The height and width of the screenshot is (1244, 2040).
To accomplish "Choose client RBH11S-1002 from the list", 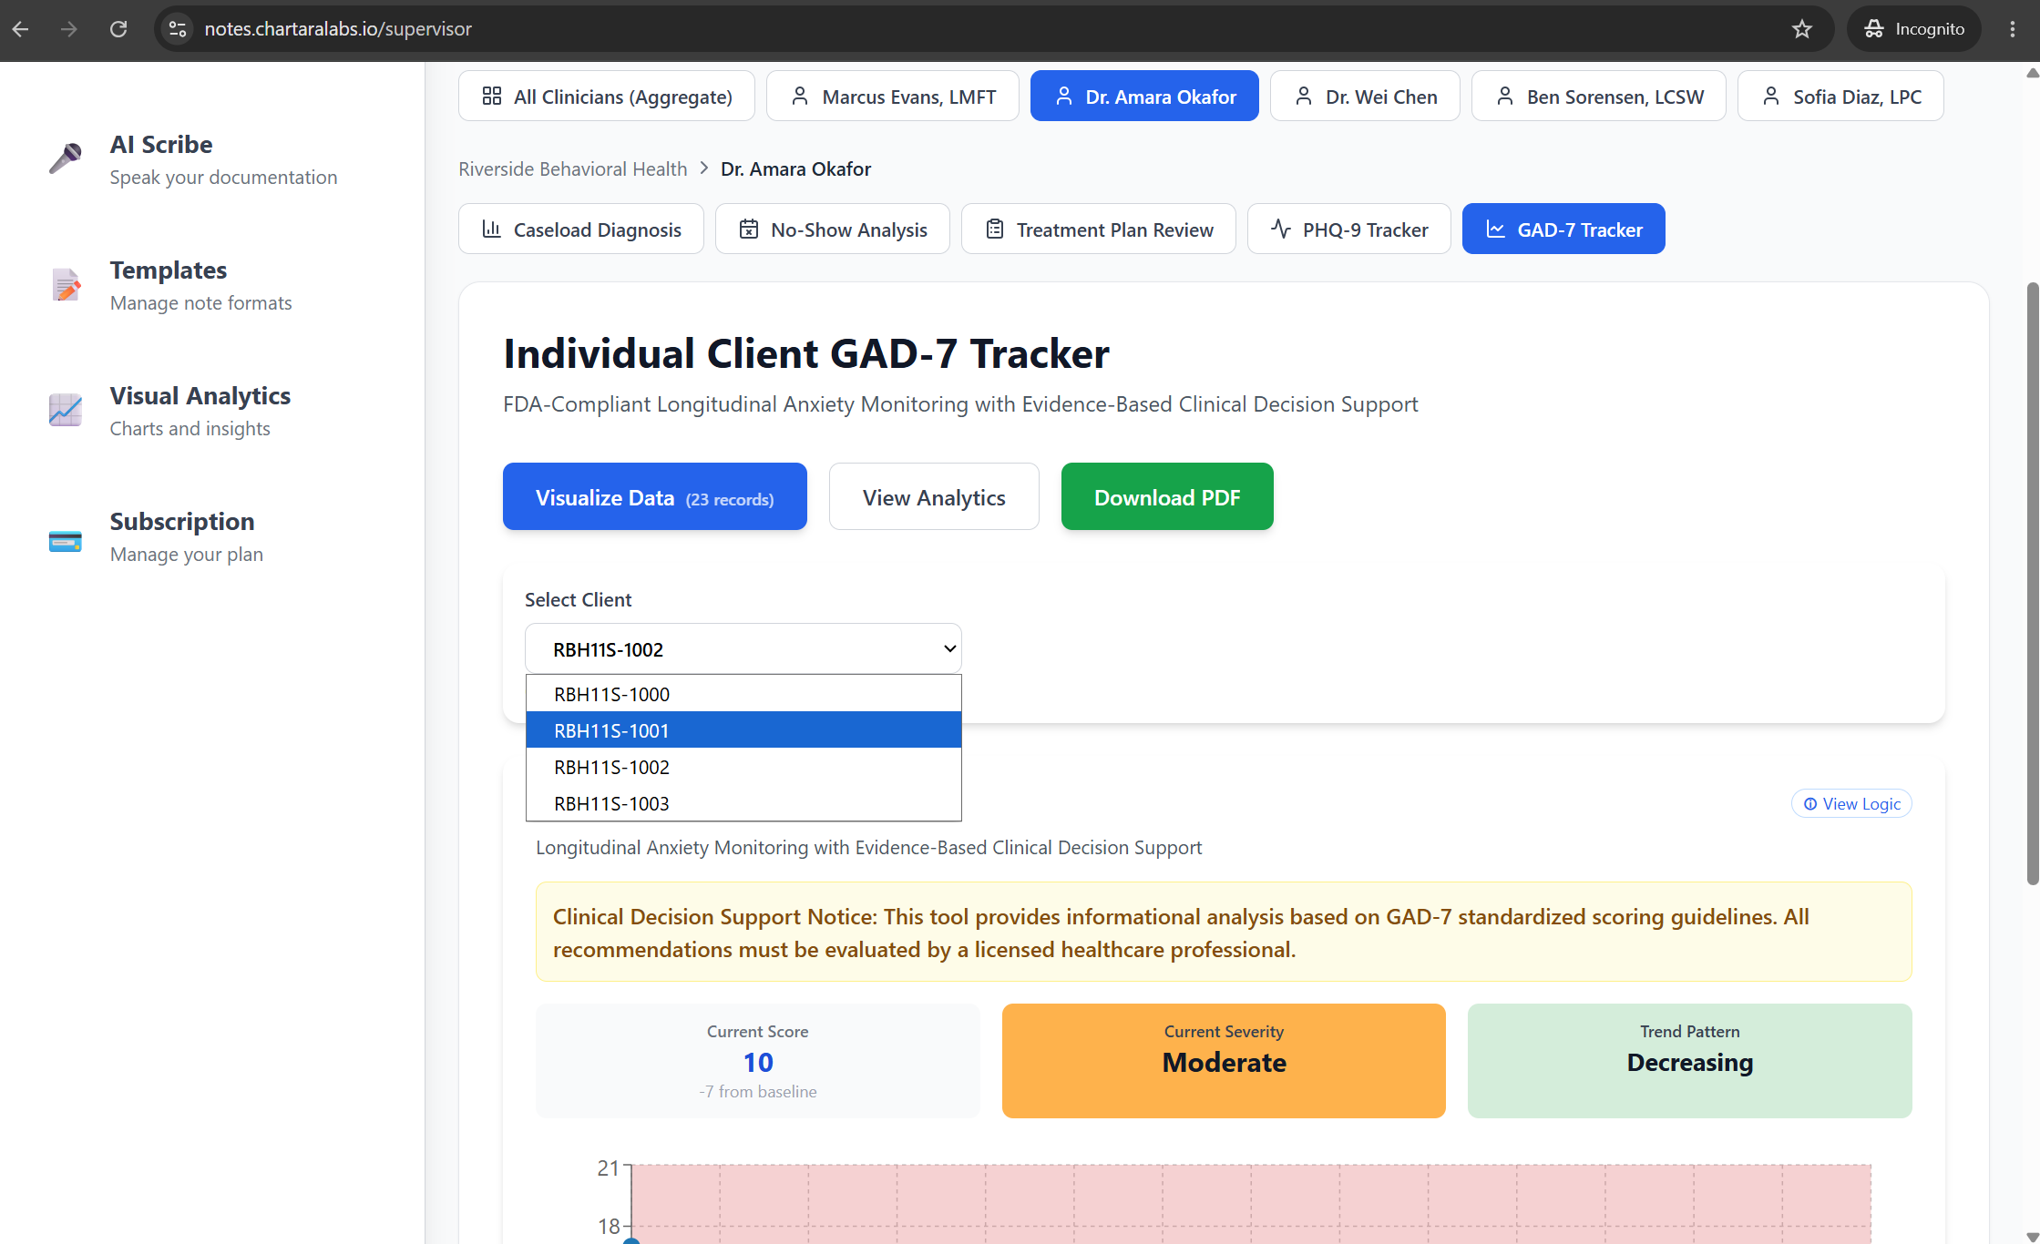I will pyautogui.click(x=743, y=767).
